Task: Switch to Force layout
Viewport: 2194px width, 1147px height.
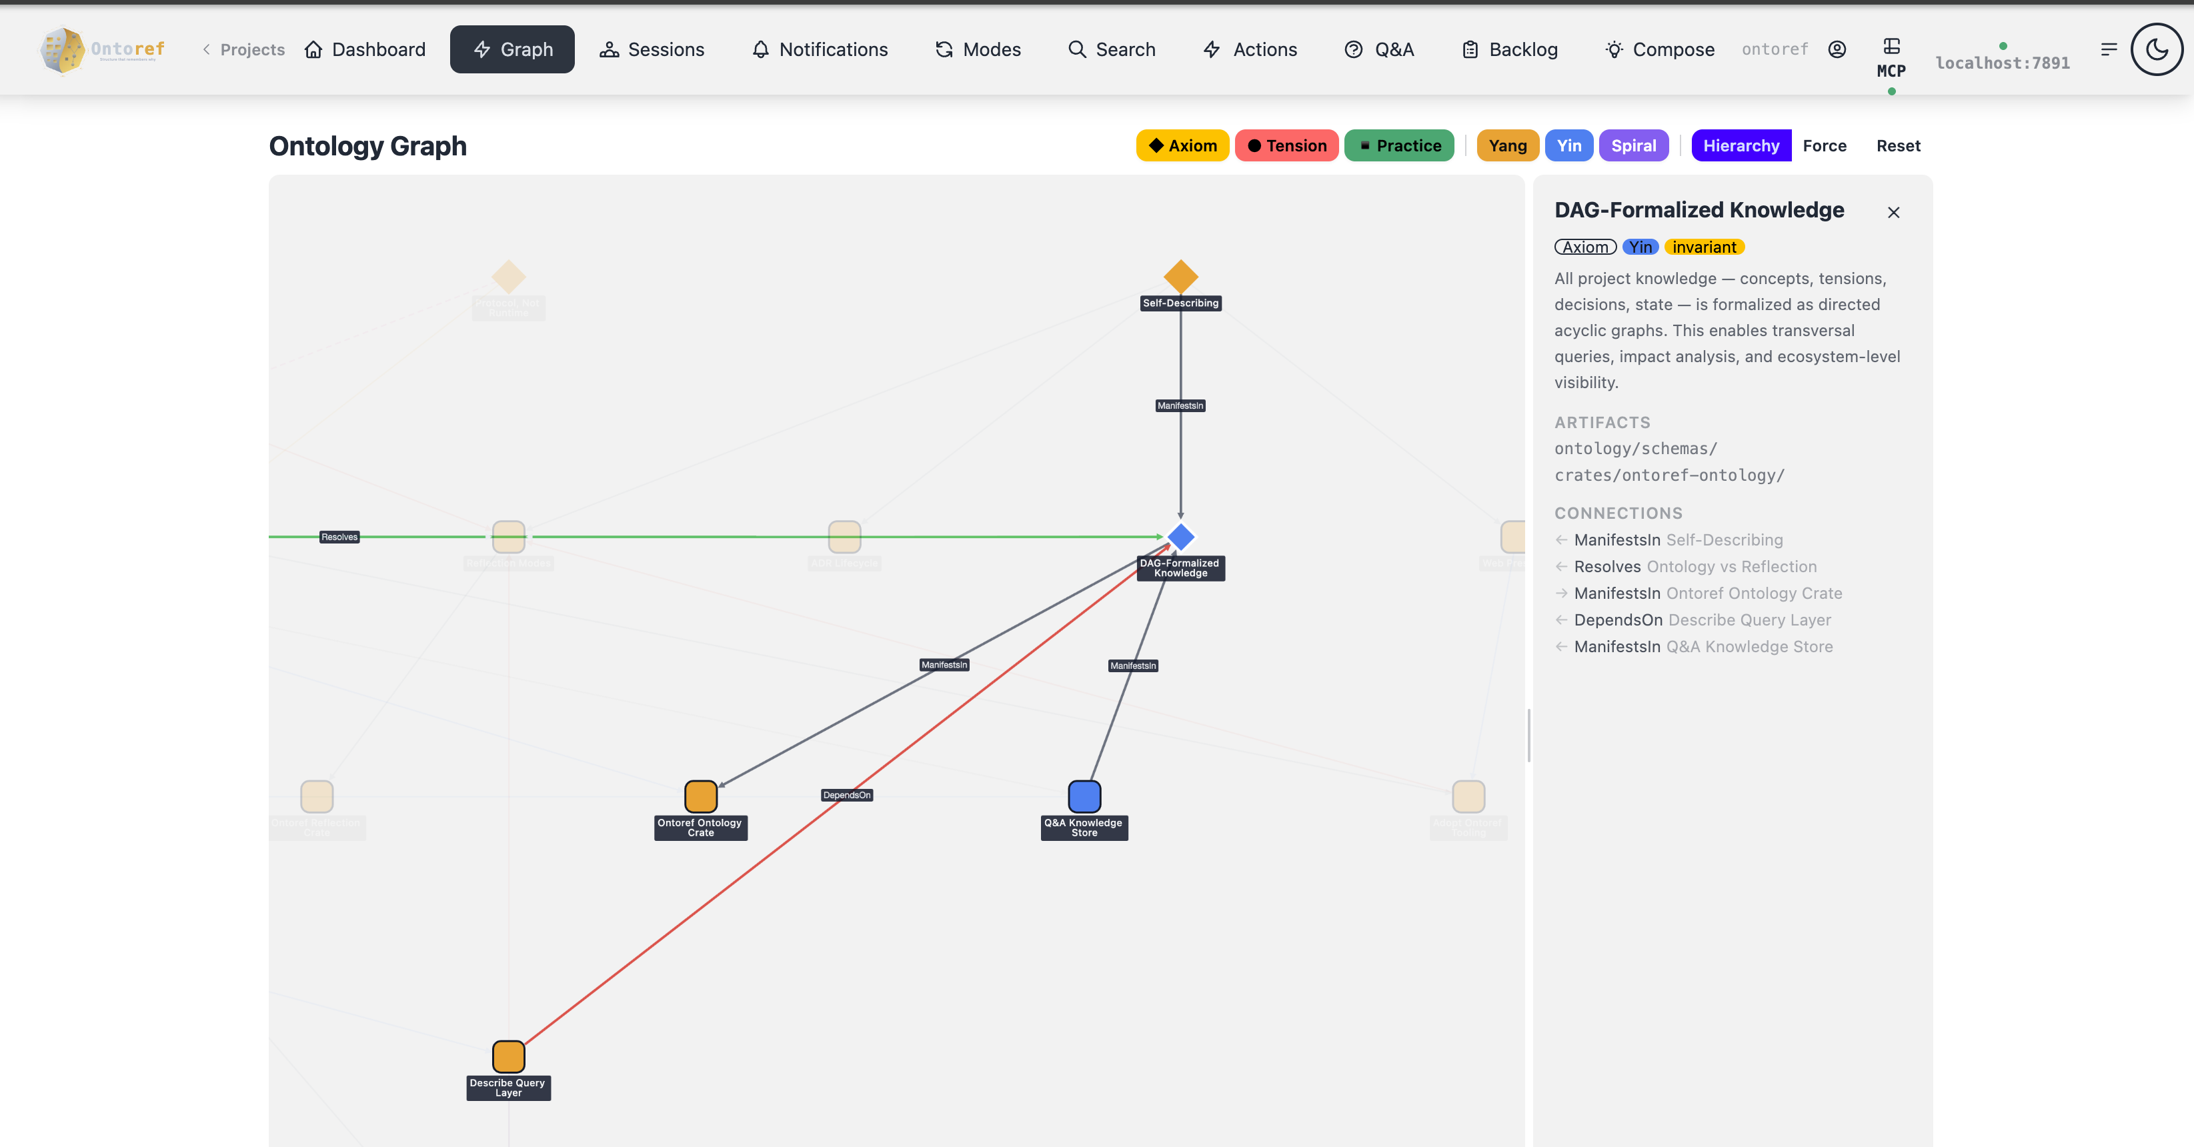Action: coord(1825,145)
